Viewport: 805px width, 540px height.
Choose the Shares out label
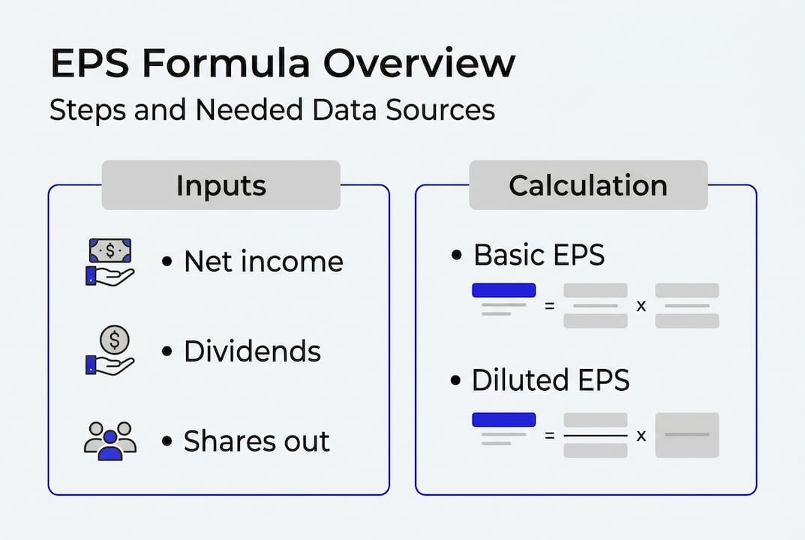257,441
